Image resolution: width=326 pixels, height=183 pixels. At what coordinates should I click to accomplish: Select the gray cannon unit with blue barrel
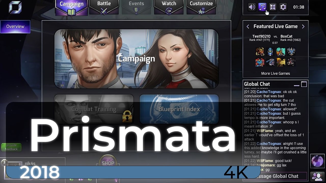[270, 62]
